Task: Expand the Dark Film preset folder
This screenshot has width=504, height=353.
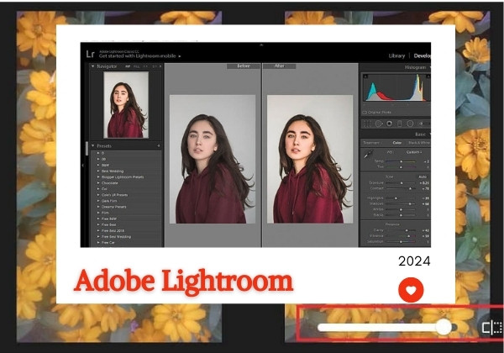Action: click(98, 201)
